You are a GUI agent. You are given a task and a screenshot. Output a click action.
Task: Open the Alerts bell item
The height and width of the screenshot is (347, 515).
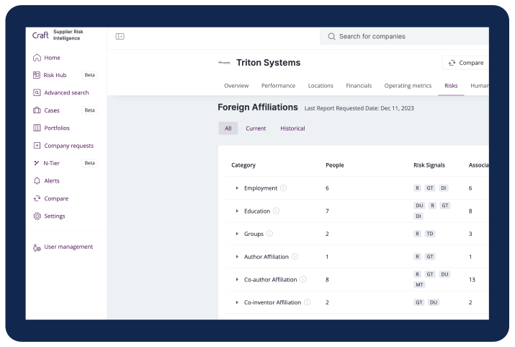pyautogui.click(x=46, y=181)
